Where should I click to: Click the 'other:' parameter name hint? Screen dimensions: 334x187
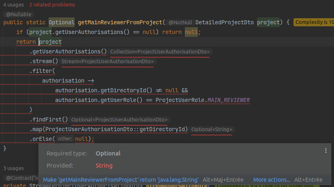(65, 139)
